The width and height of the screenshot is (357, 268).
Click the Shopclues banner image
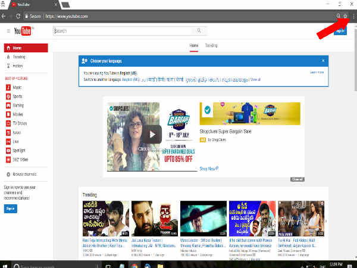point(250,114)
